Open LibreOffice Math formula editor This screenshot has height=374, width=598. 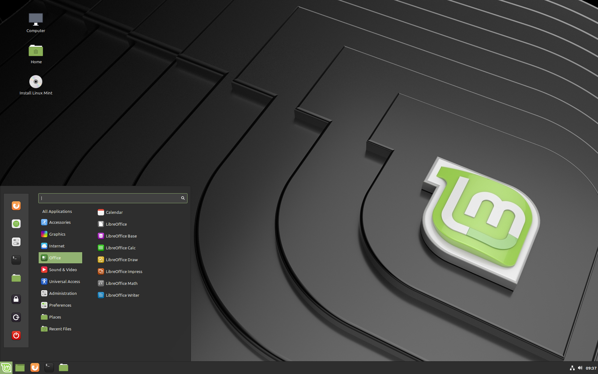coord(122,283)
